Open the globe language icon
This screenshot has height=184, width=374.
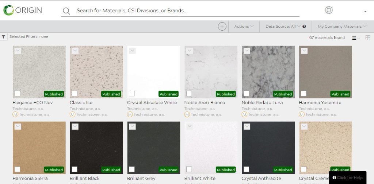(x=329, y=10)
